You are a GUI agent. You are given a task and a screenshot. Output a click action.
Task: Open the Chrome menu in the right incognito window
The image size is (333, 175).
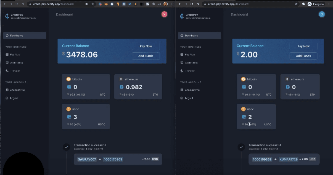329,4
